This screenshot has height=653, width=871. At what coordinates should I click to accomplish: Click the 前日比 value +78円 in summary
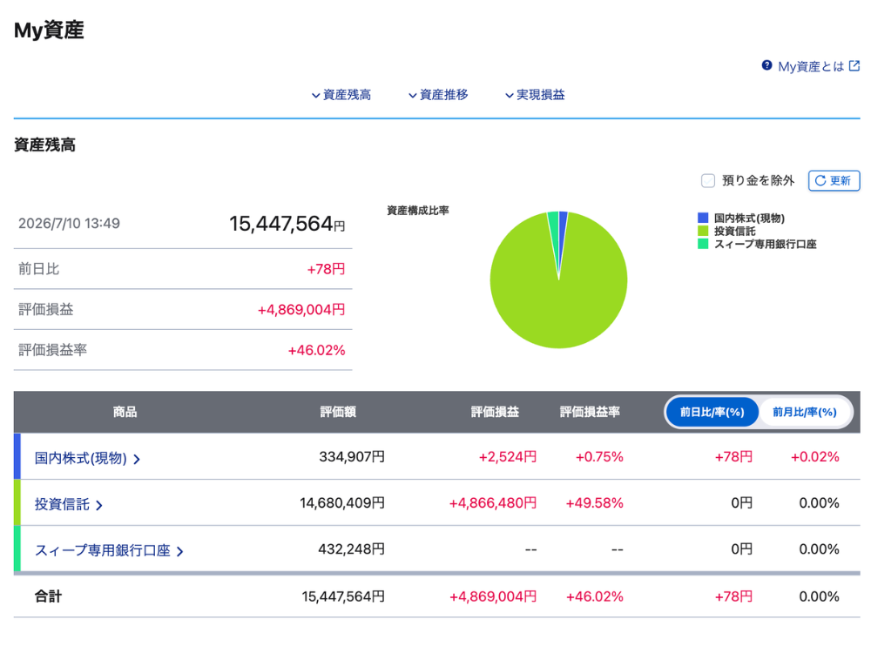point(326,269)
